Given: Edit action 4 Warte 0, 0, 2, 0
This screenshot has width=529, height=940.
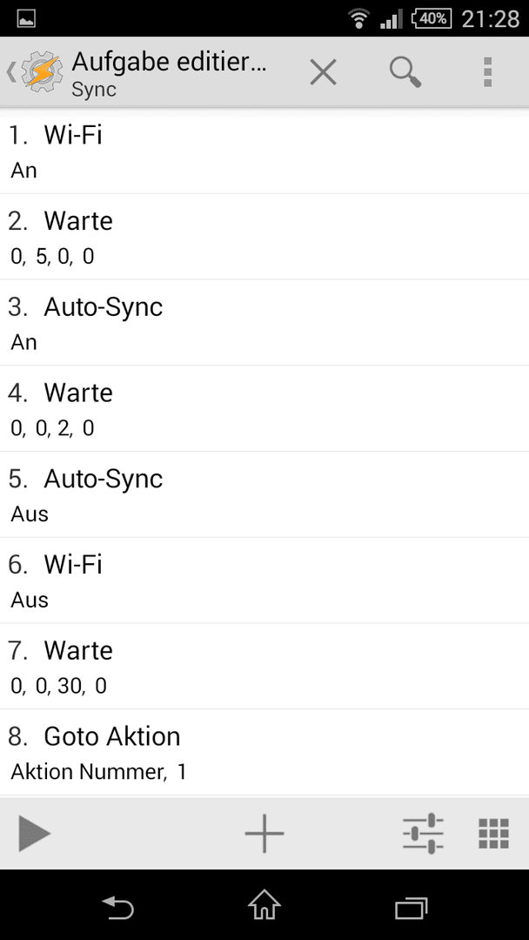Looking at the screenshot, I should [264, 408].
